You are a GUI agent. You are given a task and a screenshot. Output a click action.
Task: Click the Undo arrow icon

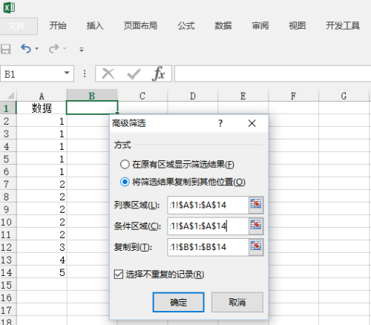click(x=26, y=48)
